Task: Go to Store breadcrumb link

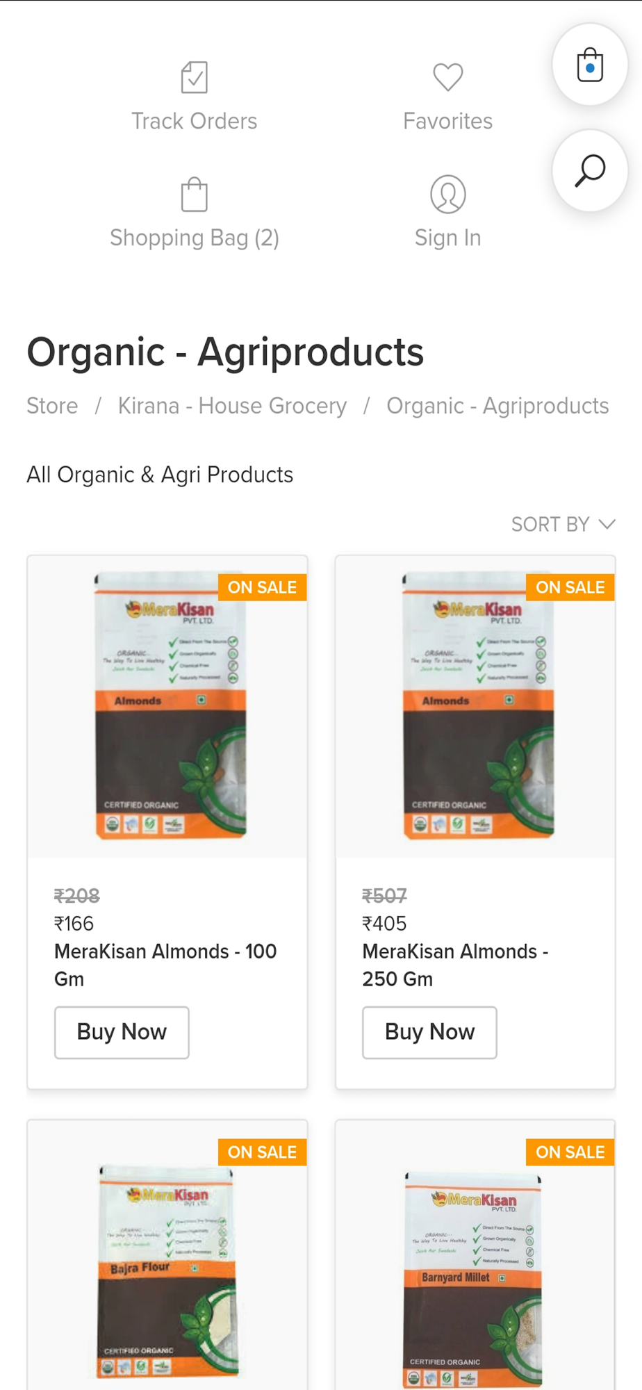Action: tap(52, 406)
